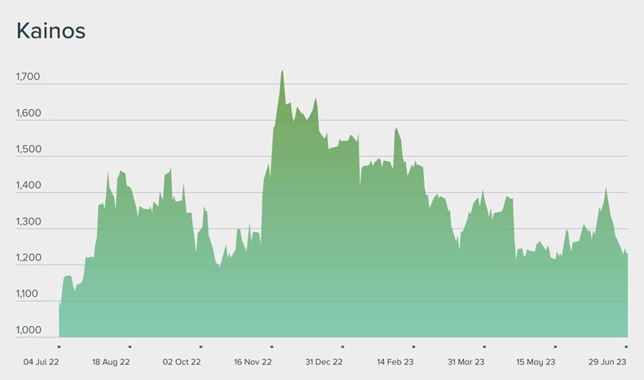The width and height of the screenshot is (644, 380).
Task: Pick the 31 Mar 23 date label
Action: tap(466, 362)
